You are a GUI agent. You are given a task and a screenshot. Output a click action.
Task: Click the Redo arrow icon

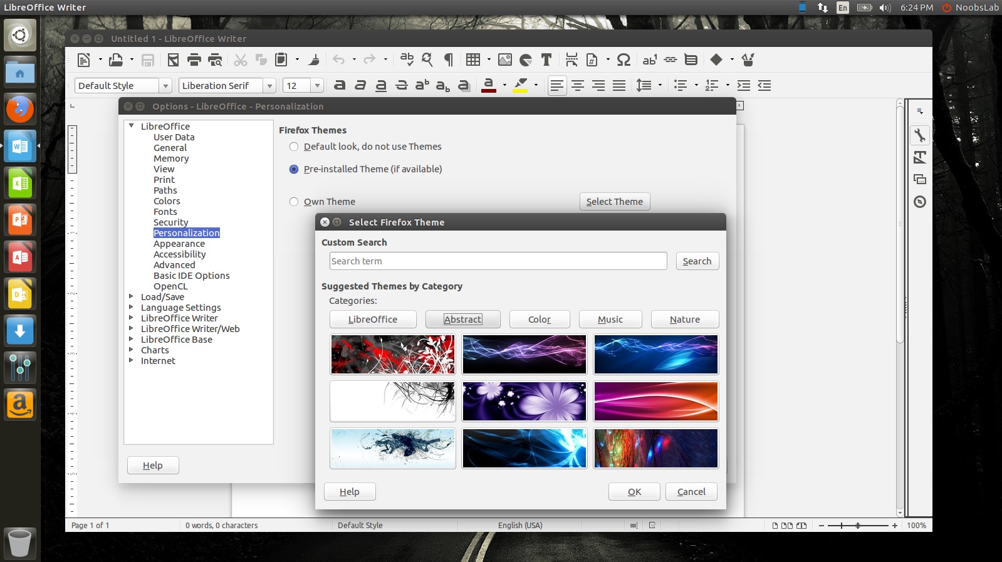point(370,60)
